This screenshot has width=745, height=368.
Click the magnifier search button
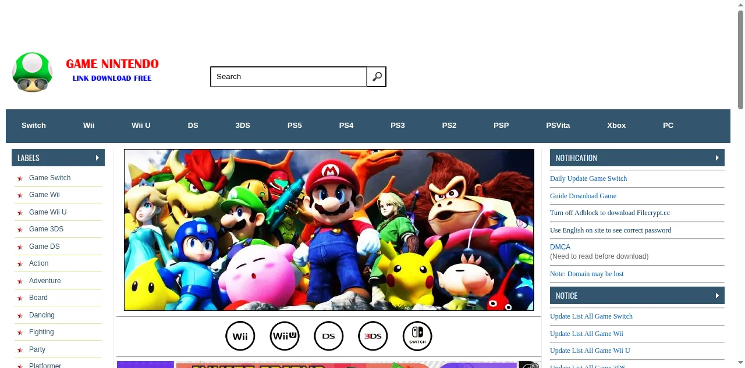(377, 77)
